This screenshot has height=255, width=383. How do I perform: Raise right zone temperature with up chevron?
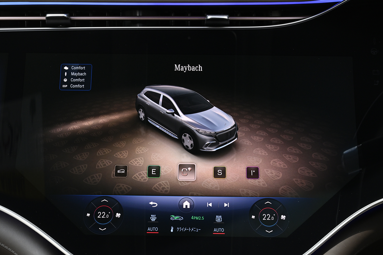point(268,202)
